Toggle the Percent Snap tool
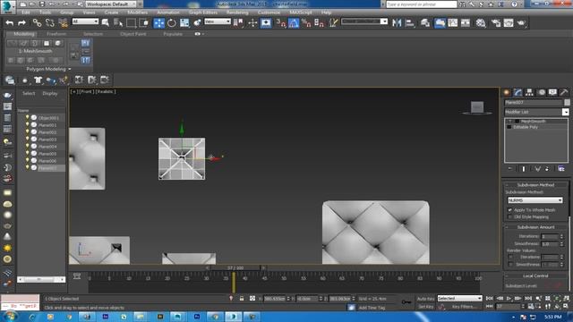Image resolution: width=573 pixels, height=322 pixels. 306,22
